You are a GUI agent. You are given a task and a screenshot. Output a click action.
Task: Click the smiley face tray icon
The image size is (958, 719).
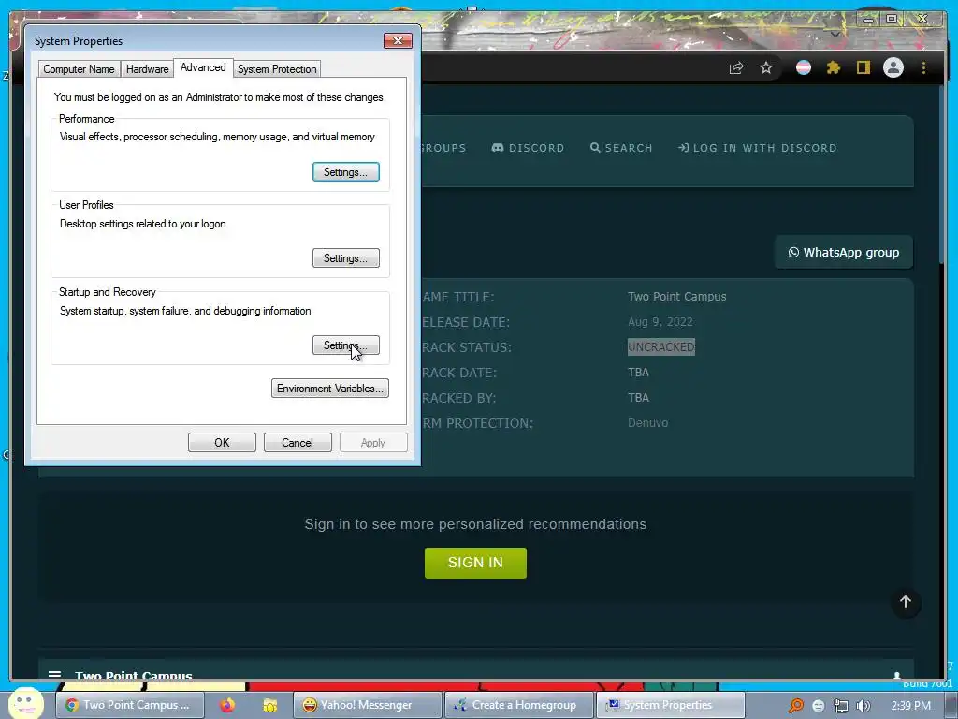[x=819, y=706]
